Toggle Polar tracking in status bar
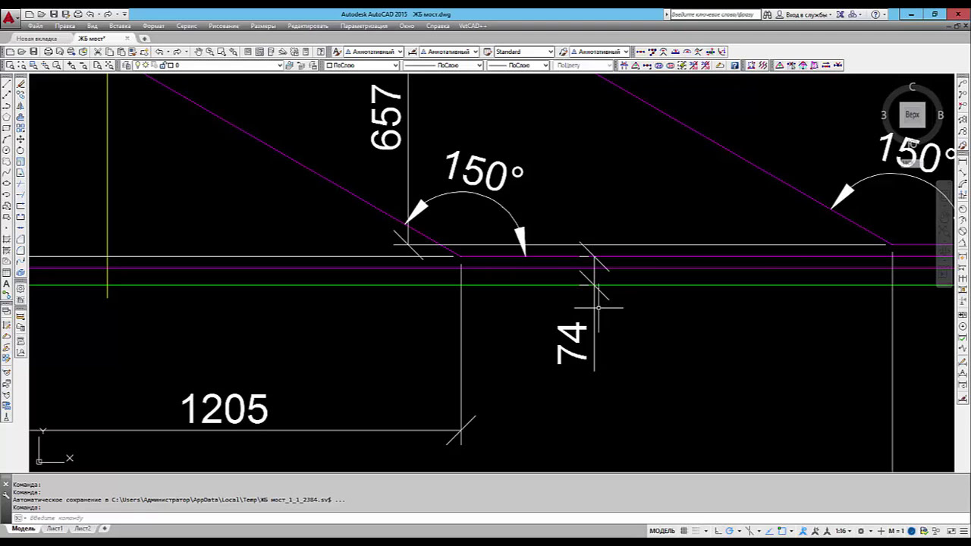The image size is (971, 546). point(729,531)
